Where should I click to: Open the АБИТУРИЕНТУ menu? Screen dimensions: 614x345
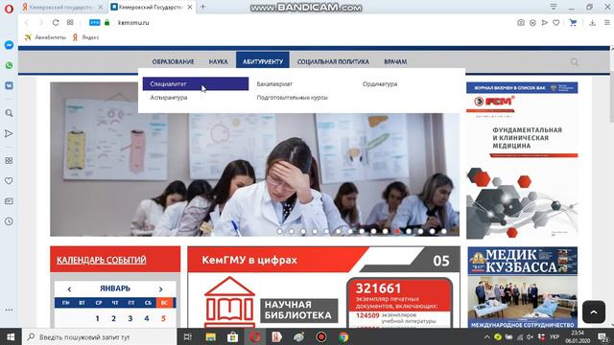pyautogui.click(x=263, y=61)
